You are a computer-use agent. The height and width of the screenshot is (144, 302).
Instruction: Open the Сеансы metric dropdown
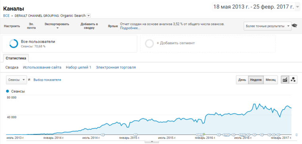(x=16, y=80)
